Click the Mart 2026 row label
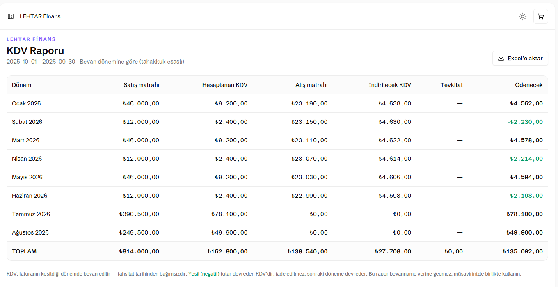Screen dimensions: 558x287 coord(26,140)
